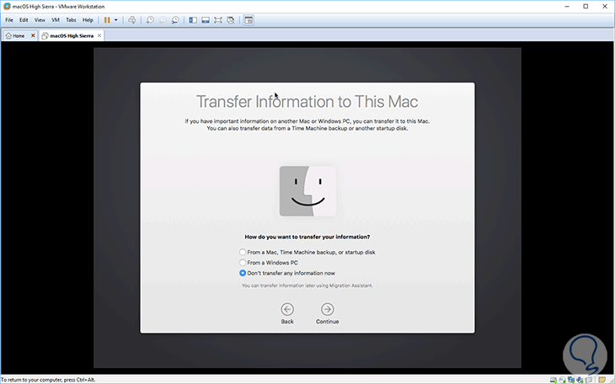Click the network adapter status icon

click(x=571, y=380)
